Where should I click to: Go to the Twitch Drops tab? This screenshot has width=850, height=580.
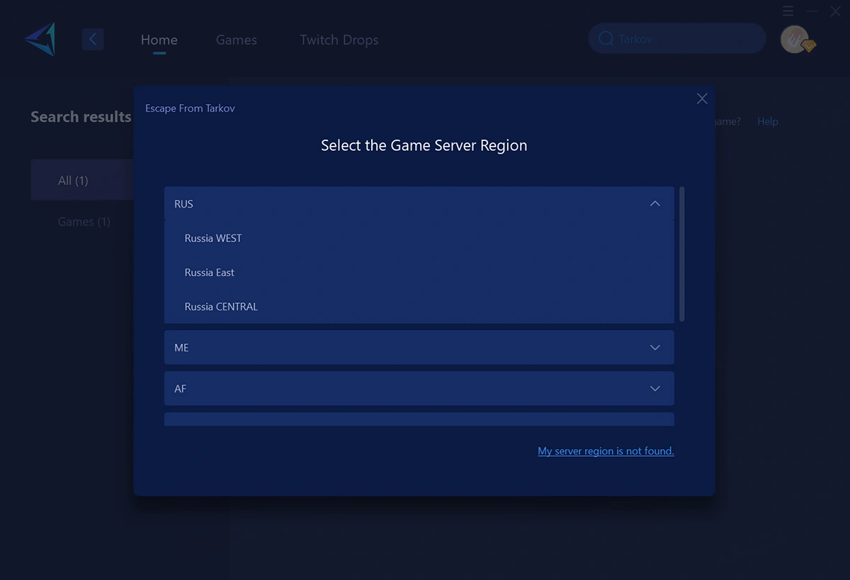pos(339,40)
